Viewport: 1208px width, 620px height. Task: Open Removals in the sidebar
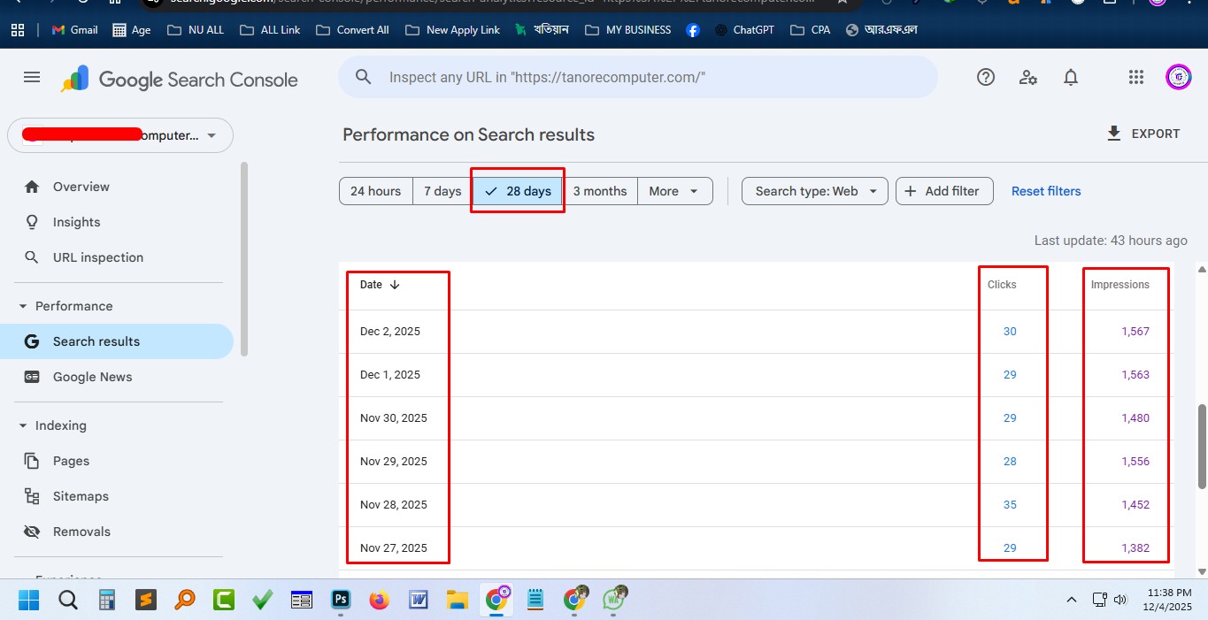pyautogui.click(x=81, y=532)
